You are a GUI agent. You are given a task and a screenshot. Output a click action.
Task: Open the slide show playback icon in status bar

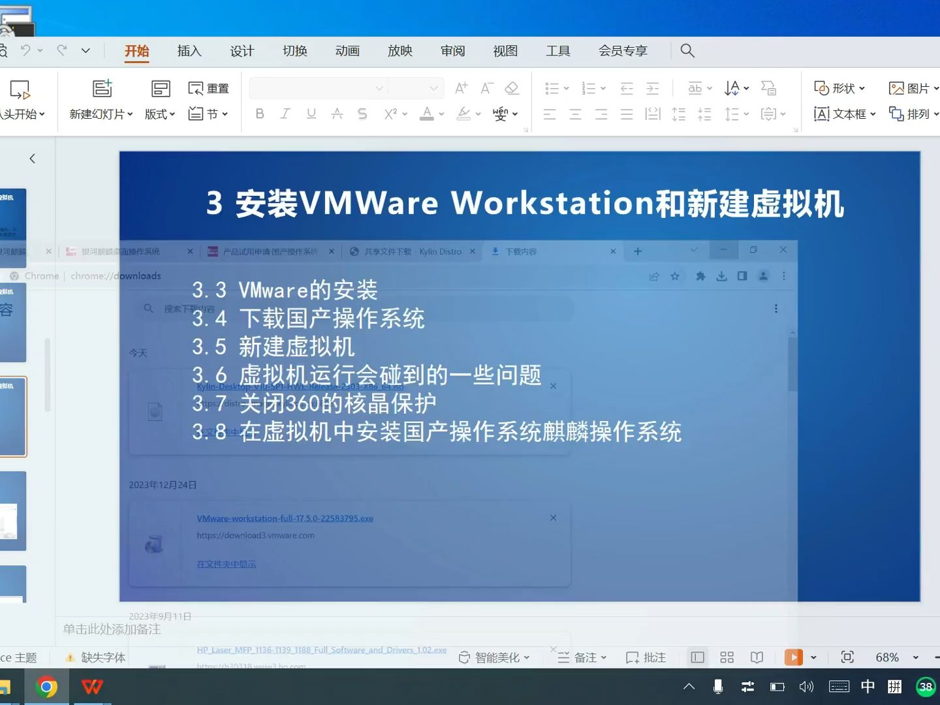pos(792,657)
